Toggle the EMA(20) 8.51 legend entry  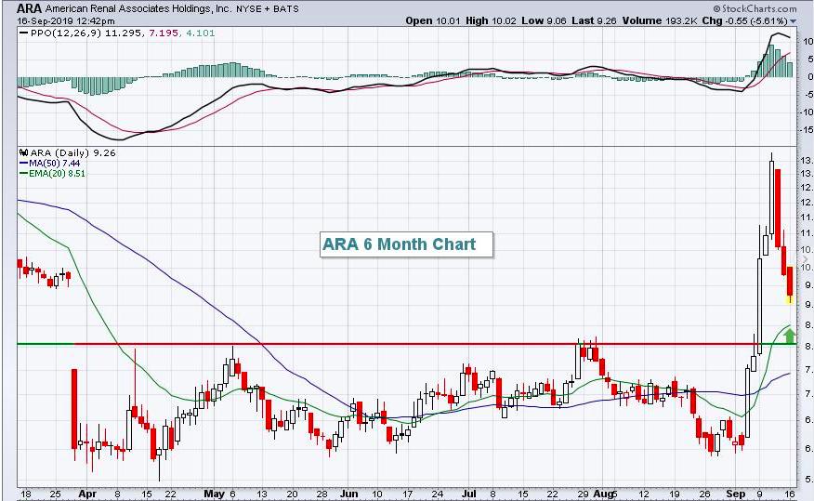pyautogui.click(x=52, y=172)
